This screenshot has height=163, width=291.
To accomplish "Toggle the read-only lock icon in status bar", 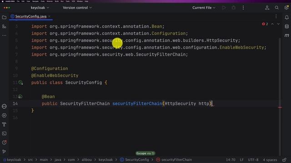I will pos(284,160).
